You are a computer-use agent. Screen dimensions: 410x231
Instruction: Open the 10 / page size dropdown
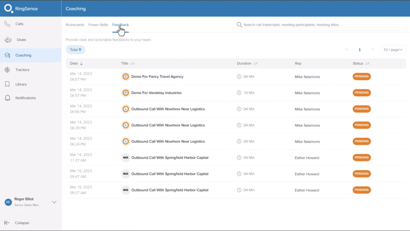[393, 50]
